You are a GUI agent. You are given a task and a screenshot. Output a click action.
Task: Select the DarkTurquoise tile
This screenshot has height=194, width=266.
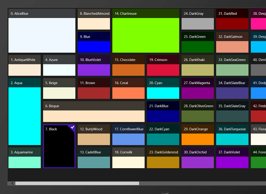click(x=232, y=135)
